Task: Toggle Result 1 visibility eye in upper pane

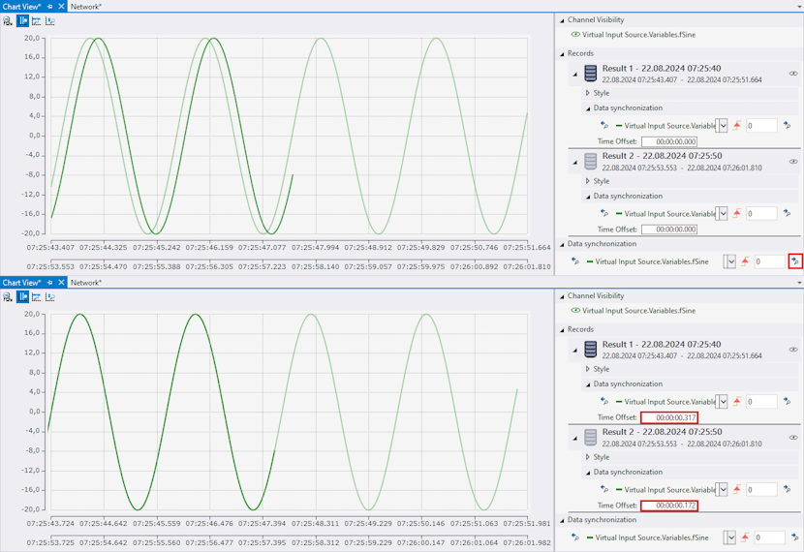Action: (x=793, y=74)
